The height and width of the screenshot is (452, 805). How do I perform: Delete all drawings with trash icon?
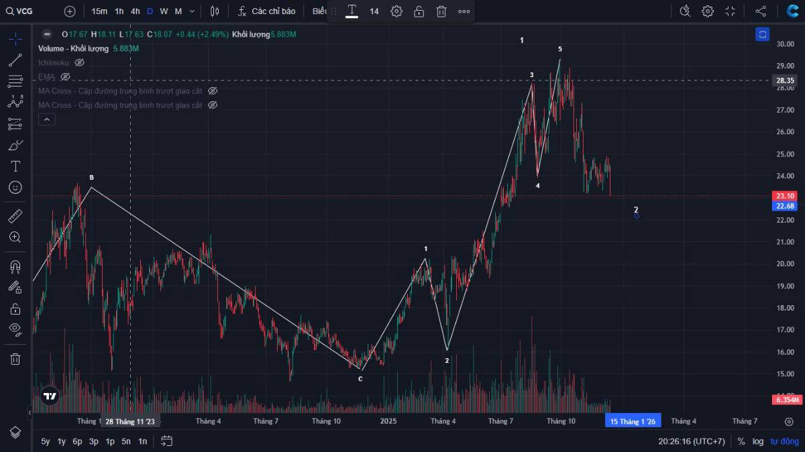coord(15,359)
